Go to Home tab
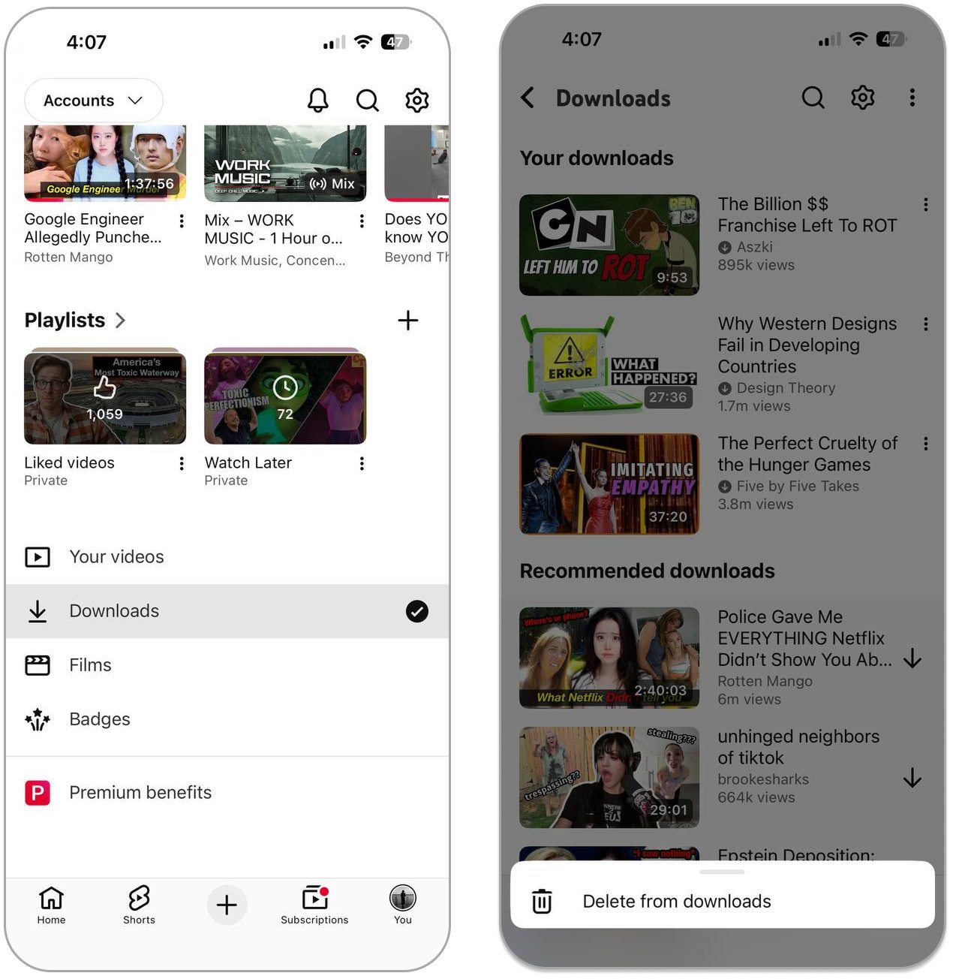 click(51, 905)
